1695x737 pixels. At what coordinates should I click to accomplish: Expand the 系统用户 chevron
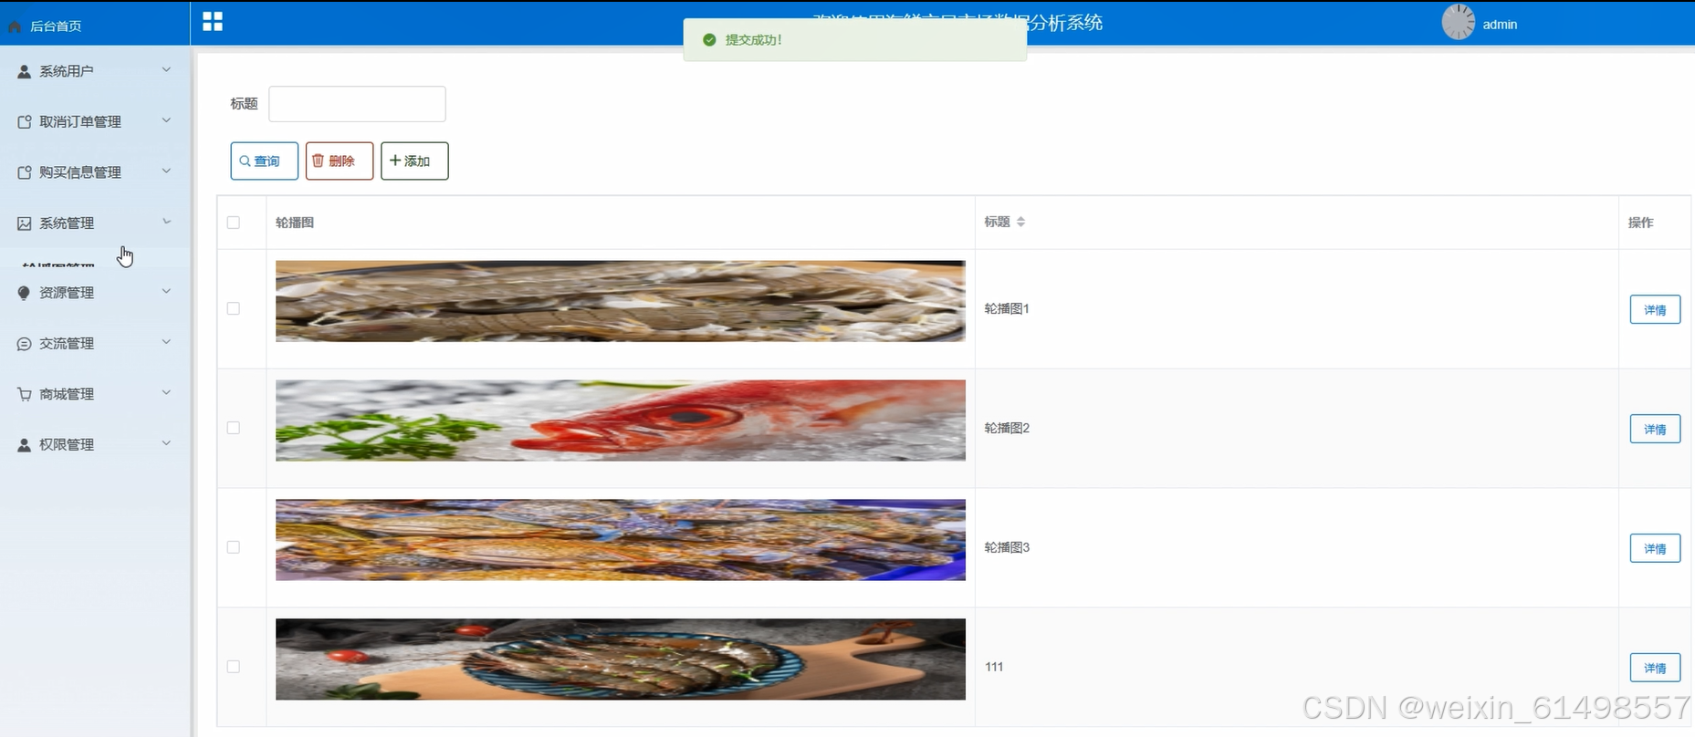tap(166, 70)
